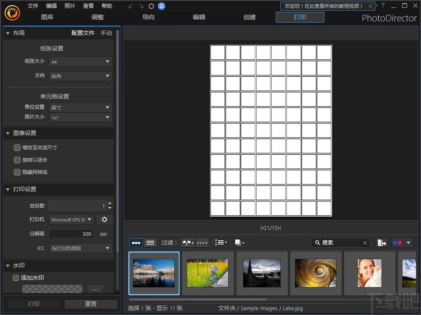
Task: Collapse the 图像设置 section
Action: 8,133
